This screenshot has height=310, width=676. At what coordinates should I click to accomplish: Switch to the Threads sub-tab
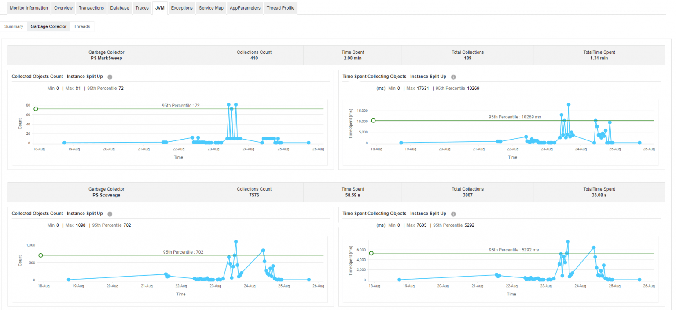(x=81, y=26)
